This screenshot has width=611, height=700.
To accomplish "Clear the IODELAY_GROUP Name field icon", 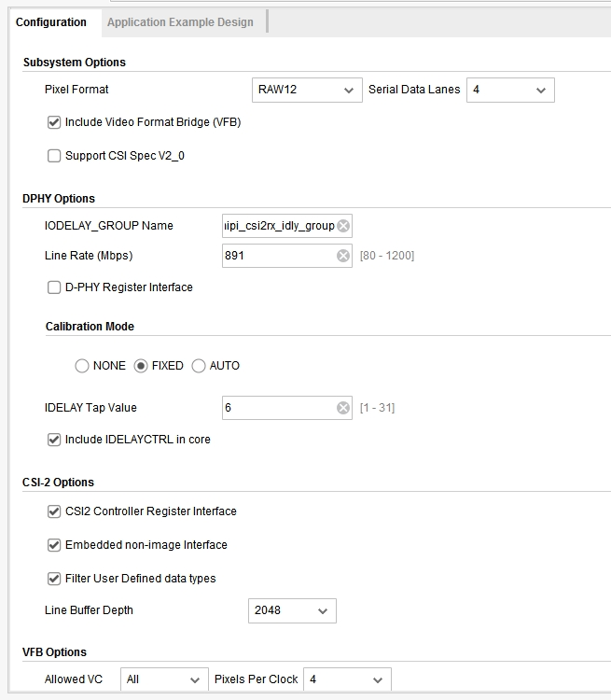I will [343, 226].
